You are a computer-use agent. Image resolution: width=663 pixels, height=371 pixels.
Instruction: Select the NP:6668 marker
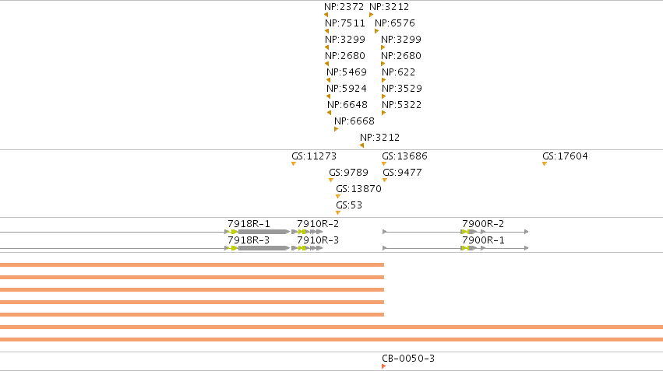pos(336,129)
